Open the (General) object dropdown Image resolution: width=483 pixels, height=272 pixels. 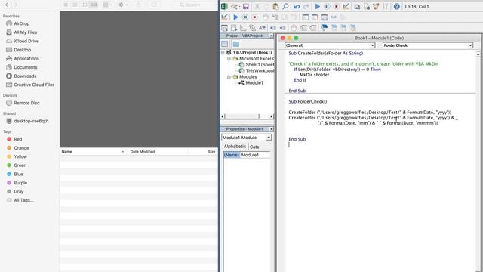point(372,45)
